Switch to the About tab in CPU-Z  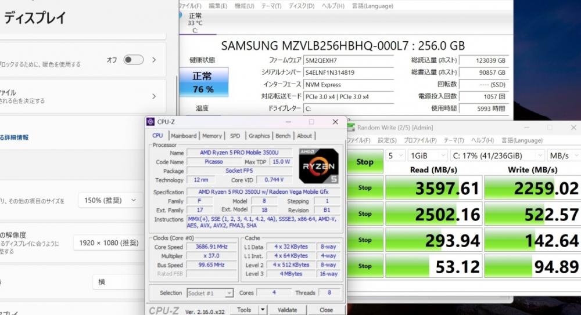tap(304, 136)
